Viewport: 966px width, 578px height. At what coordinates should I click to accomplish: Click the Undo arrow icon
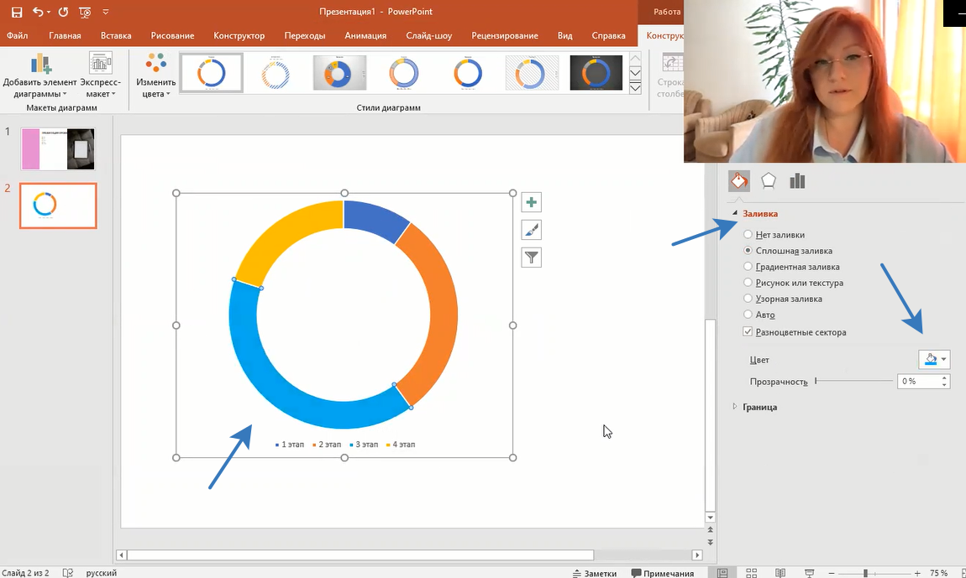pos(38,13)
